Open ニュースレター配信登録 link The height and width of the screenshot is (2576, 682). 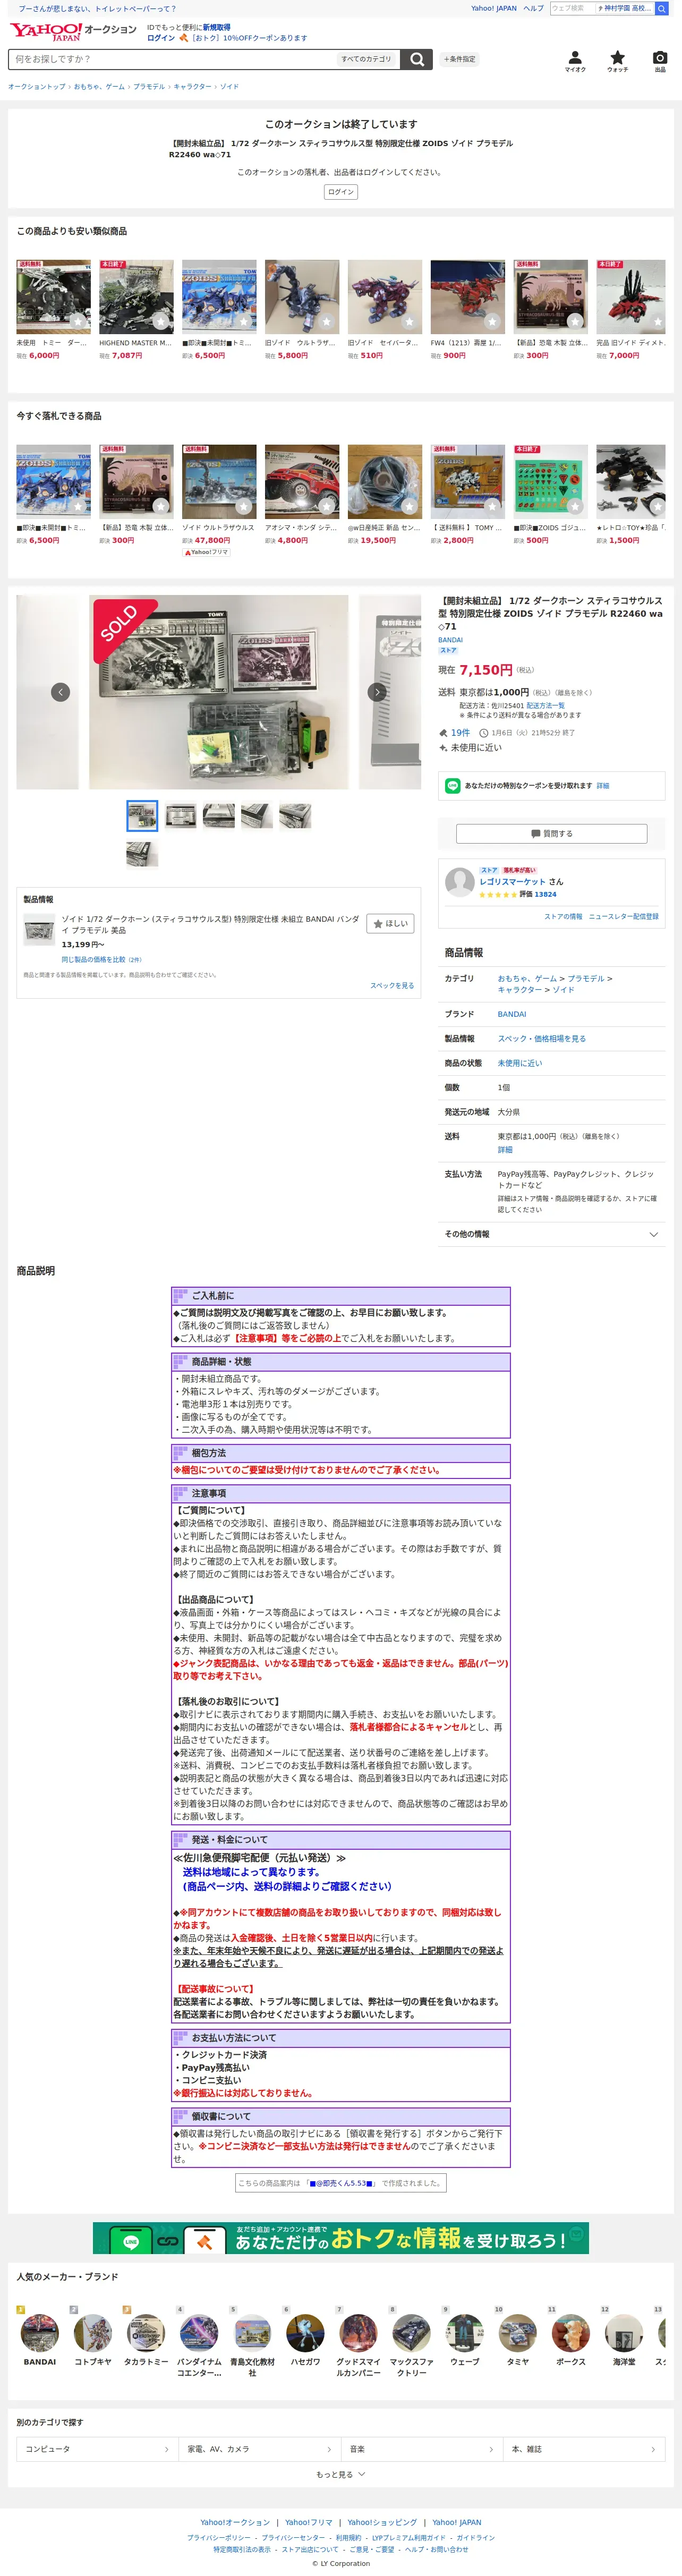coord(623,916)
